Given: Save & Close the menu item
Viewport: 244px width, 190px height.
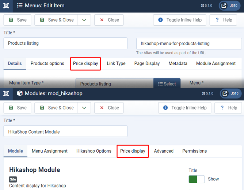Looking at the screenshot, I should click(56, 20).
